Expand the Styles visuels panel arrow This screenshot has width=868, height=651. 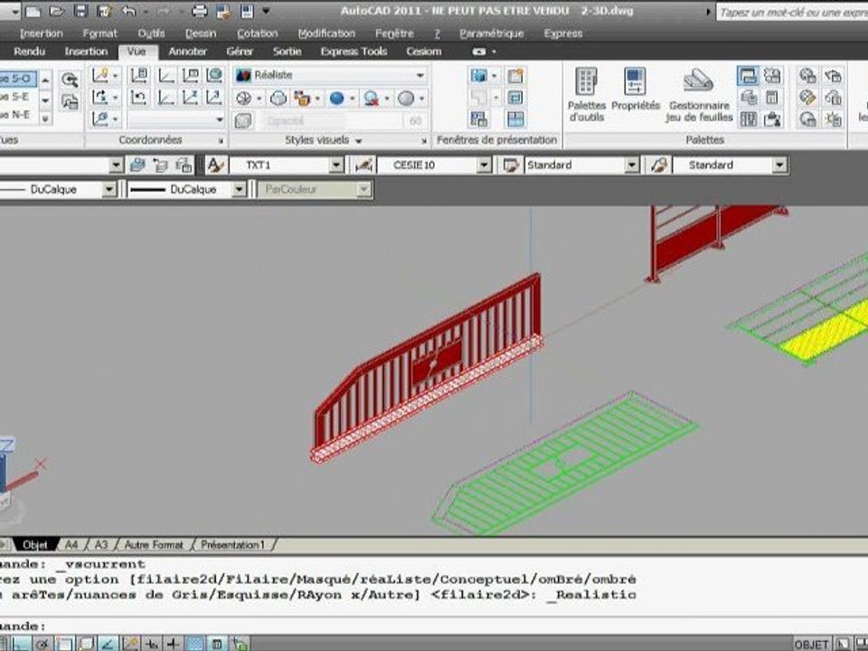(359, 141)
